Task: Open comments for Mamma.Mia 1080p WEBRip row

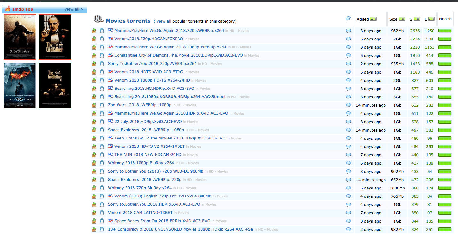Action: [348, 47]
